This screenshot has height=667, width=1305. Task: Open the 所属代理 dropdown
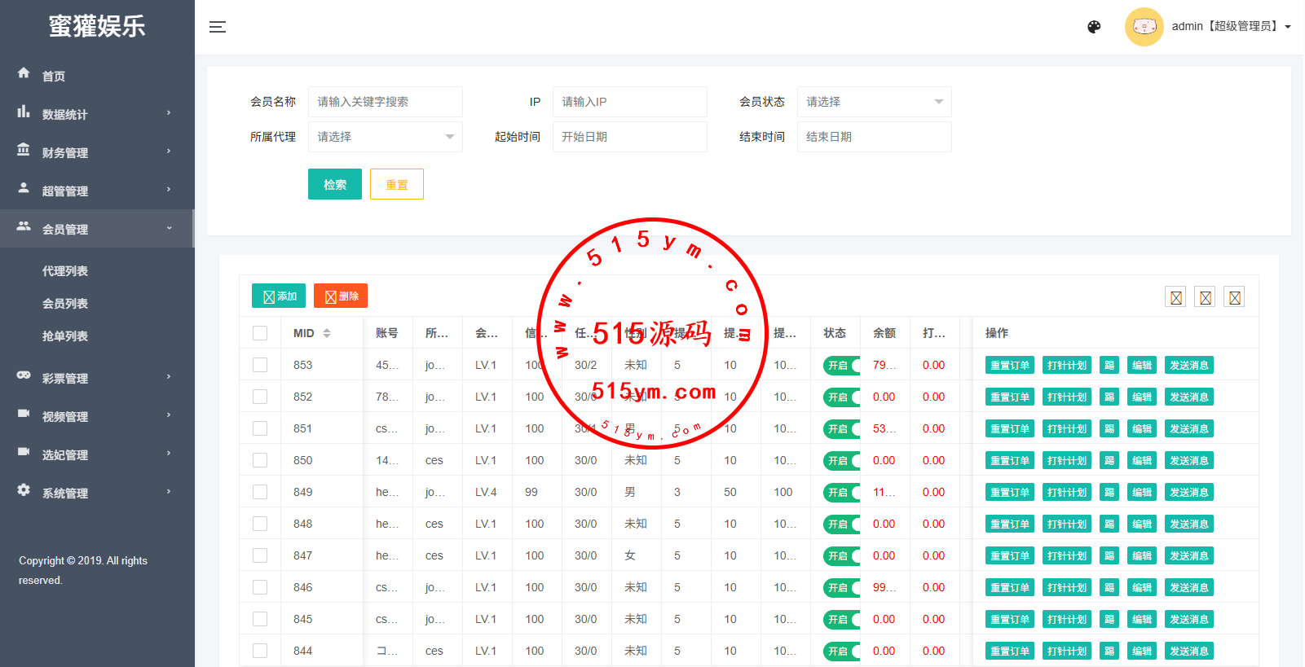tap(385, 137)
